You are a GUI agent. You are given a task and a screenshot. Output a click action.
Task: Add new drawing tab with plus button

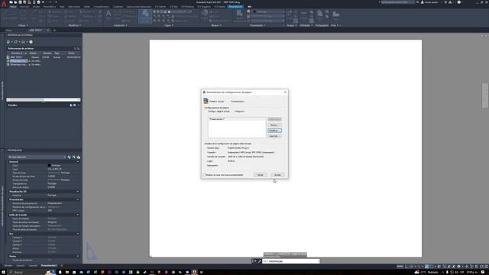click(x=54, y=31)
